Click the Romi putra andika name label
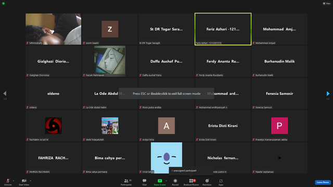This screenshot has width=333, height=187. (151, 108)
